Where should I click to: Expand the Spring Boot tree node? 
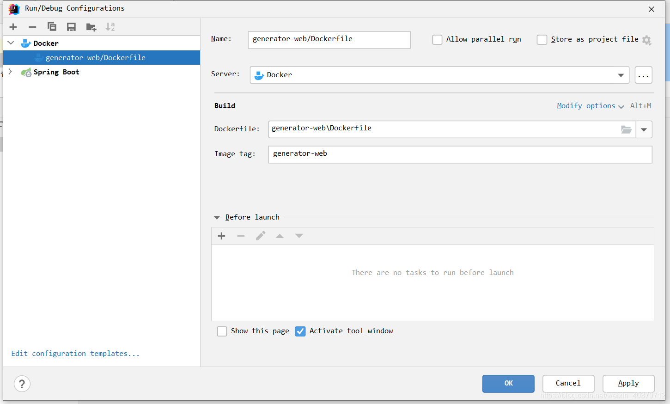click(10, 72)
